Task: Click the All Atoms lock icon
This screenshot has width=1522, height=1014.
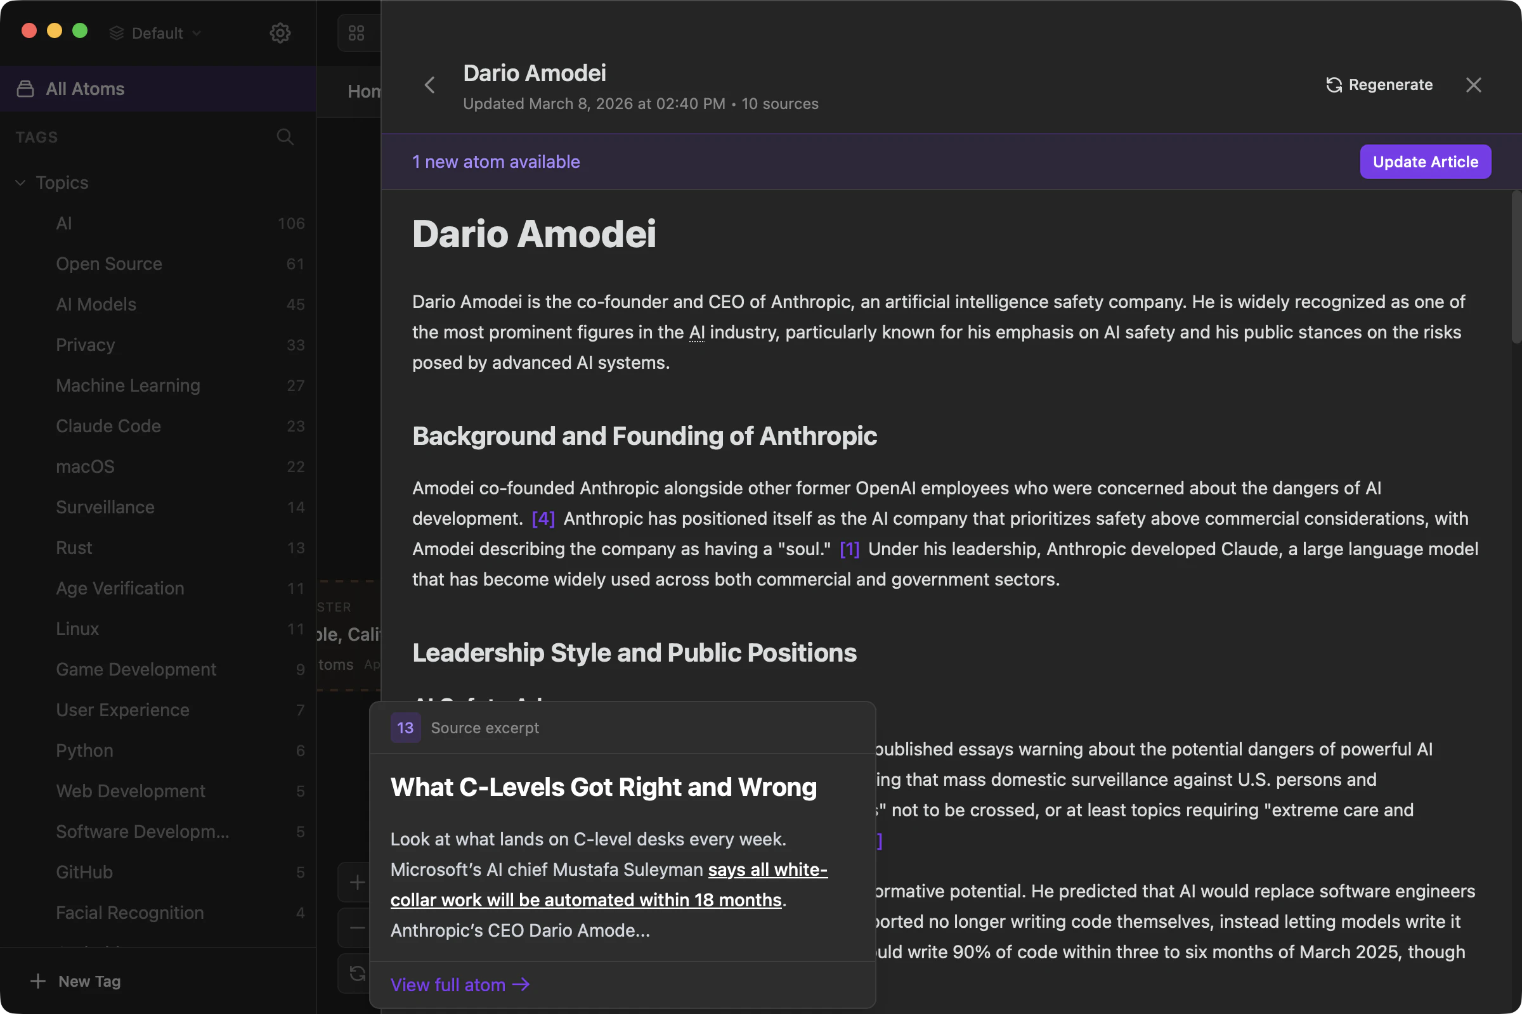Action: (x=25, y=89)
